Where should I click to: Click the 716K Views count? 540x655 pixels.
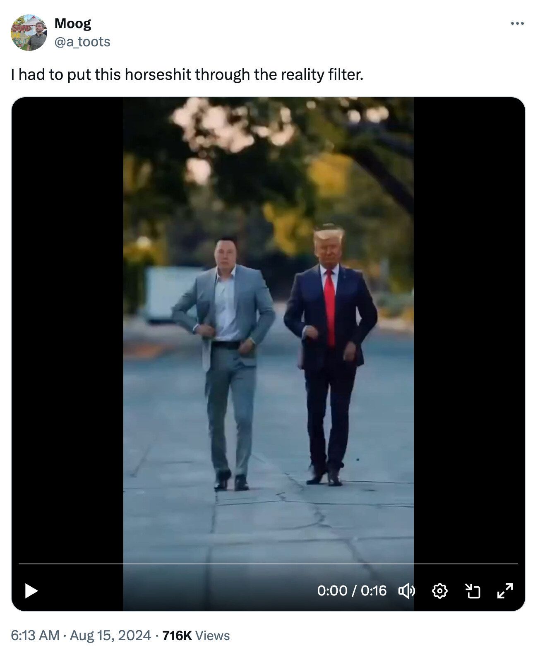tap(196, 635)
